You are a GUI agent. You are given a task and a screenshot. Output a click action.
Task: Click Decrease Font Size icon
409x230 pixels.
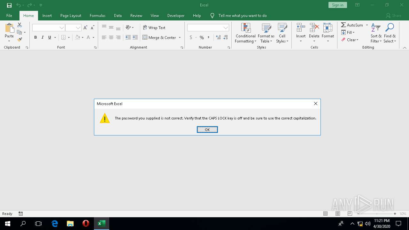tap(92, 28)
